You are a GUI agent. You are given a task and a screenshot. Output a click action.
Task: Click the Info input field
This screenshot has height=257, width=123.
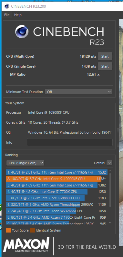tap(70, 142)
